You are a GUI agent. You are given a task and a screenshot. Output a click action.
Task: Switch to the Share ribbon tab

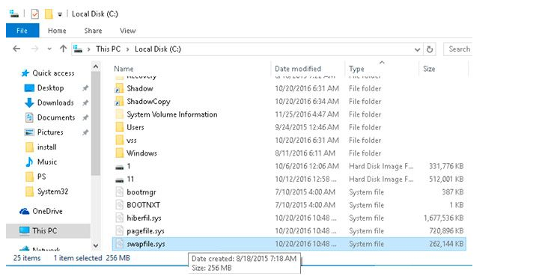(x=93, y=31)
